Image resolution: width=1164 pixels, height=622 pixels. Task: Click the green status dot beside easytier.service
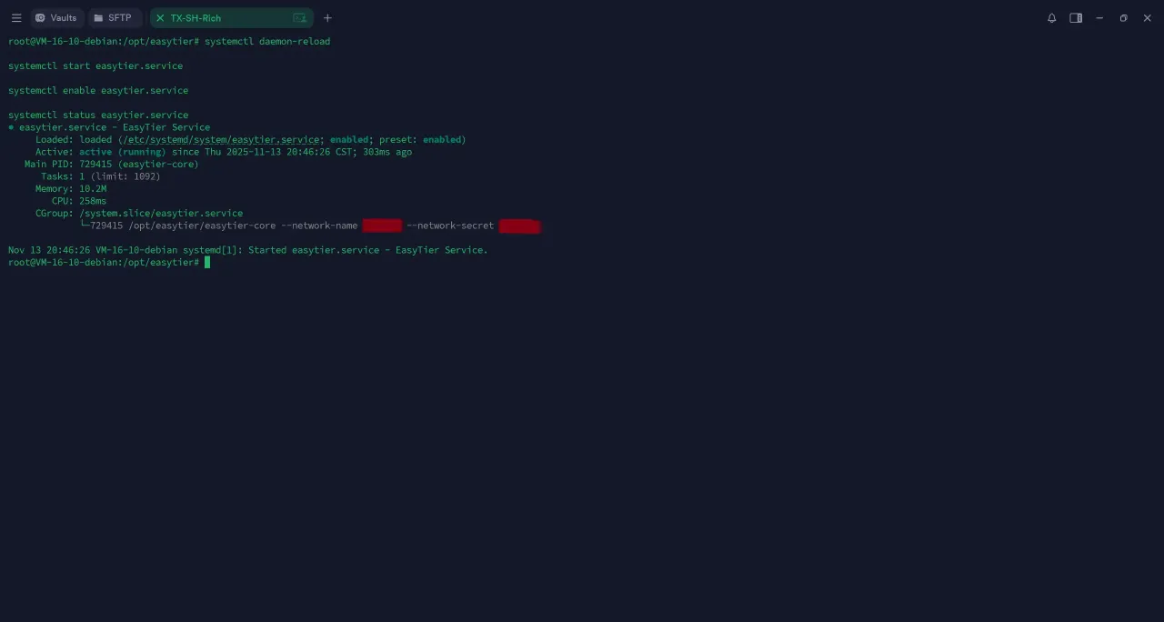point(11,127)
